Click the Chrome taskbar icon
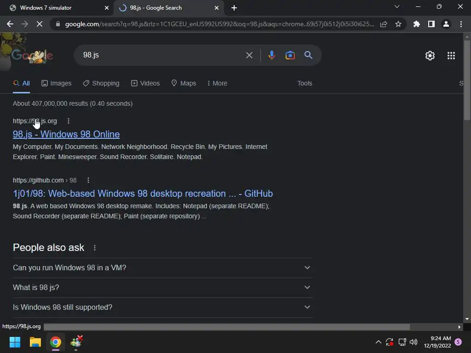The height and width of the screenshot is (353, 471). click(56, 342)
